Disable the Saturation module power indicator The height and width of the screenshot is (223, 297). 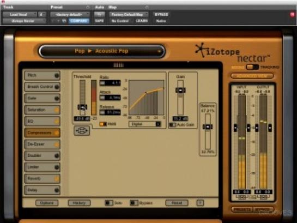point(57,110)
